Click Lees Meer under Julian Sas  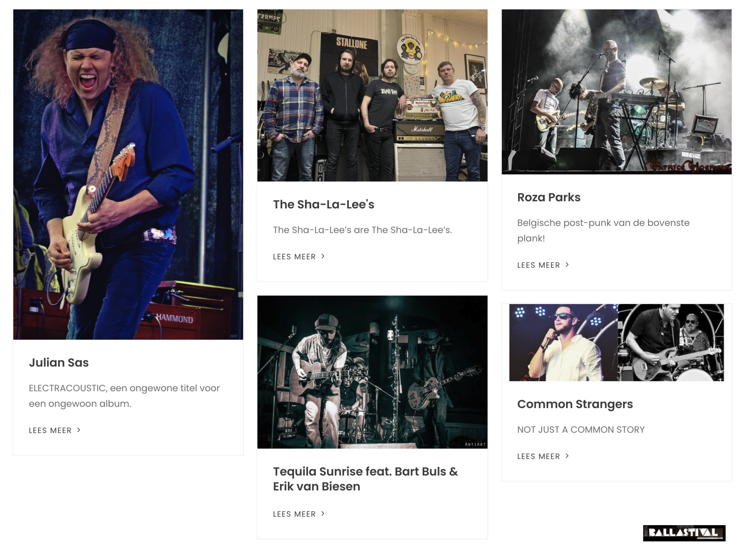(50, 430)
